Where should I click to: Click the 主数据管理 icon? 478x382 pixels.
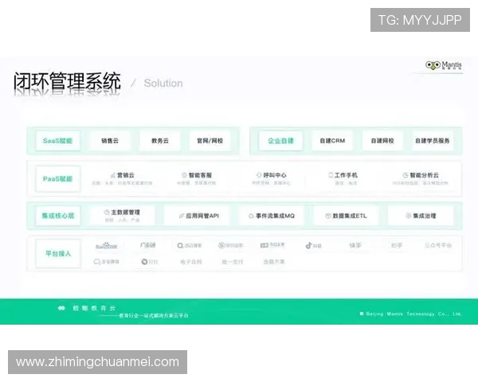point(107,212)
